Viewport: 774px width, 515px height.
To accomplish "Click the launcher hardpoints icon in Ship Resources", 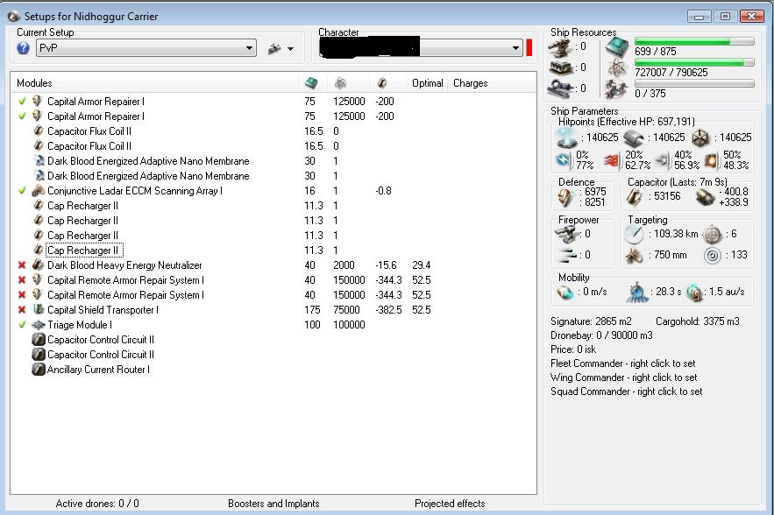I will click(560, 67).
